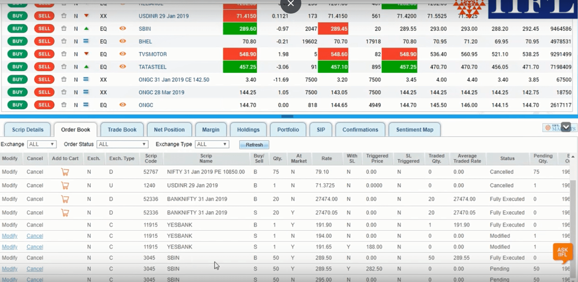578x282 pixels.
Task: Open the Ask IIFL chat widget
Action: (563, 253)
